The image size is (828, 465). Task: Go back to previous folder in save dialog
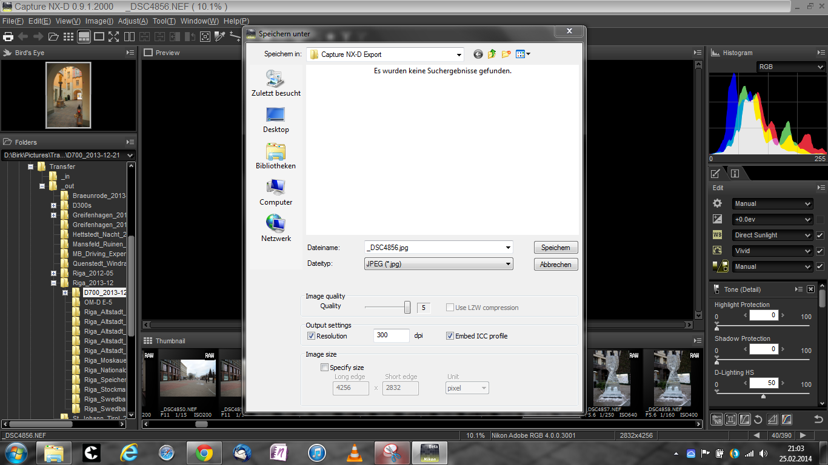tap(478, 54)
